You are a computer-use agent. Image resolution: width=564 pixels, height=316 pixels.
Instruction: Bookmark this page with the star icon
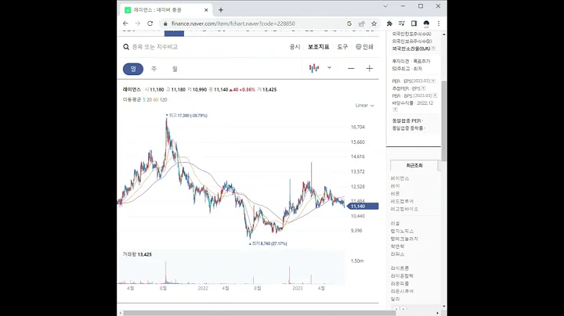(x=374, y=23)
